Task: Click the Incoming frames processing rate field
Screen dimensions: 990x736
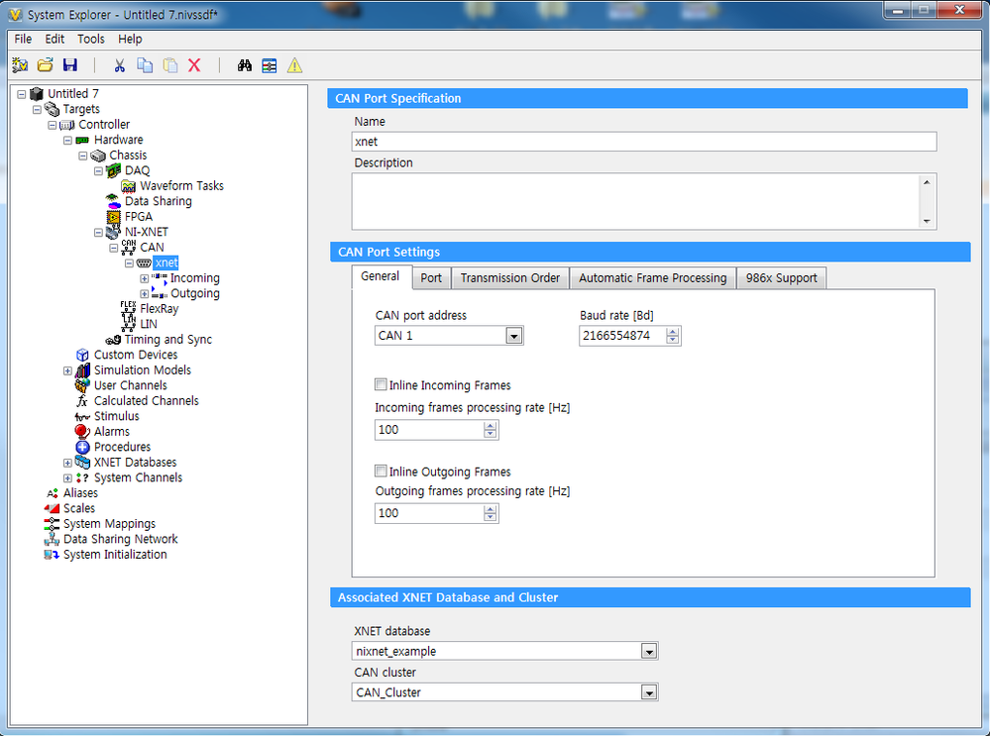Action: click(429, 430)
